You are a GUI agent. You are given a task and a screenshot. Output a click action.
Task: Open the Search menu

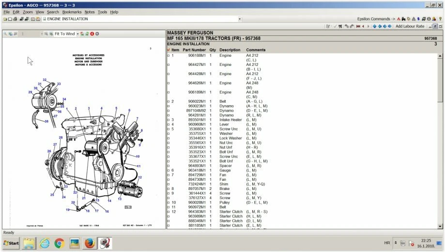53,12
